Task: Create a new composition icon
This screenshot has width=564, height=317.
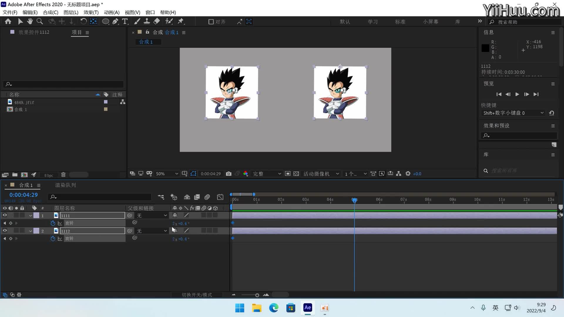Action: click(x=24, y=175)
